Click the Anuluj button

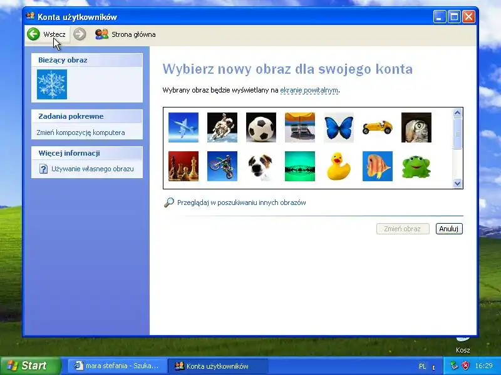[449, 229]
